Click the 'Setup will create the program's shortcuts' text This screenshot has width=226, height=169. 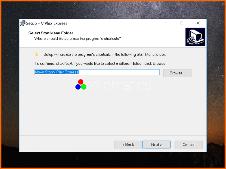[x=105, y=55]
